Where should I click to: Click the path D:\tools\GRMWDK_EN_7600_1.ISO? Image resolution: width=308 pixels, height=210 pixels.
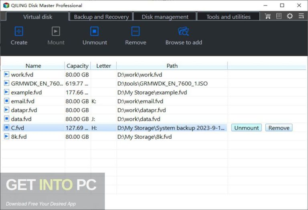[x=162, y=83]
